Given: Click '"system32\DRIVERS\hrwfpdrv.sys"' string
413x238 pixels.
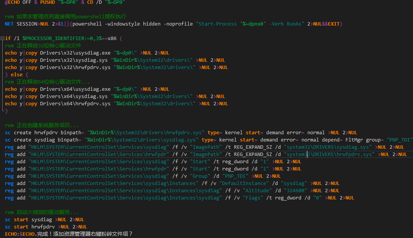Looking at the screenshot, I should pos(329,154).
